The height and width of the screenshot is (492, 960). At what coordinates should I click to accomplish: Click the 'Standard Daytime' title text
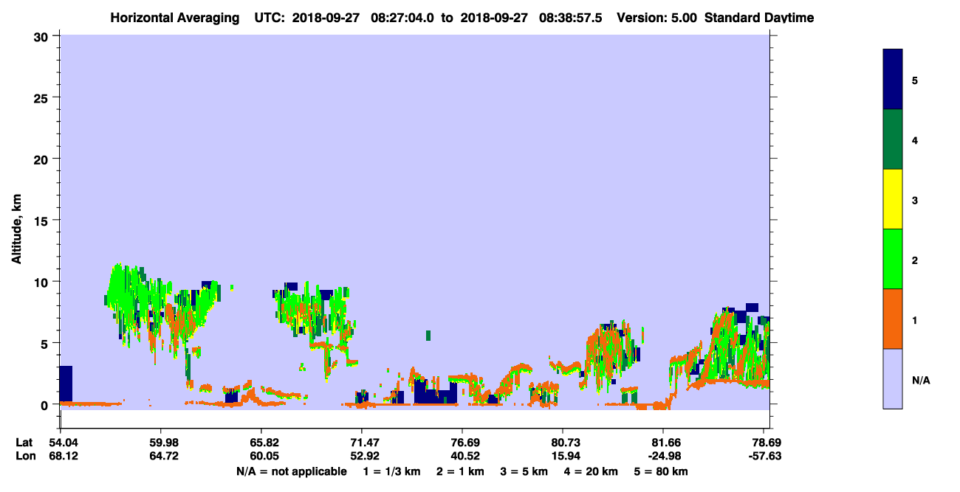click(x=759, y=18)
